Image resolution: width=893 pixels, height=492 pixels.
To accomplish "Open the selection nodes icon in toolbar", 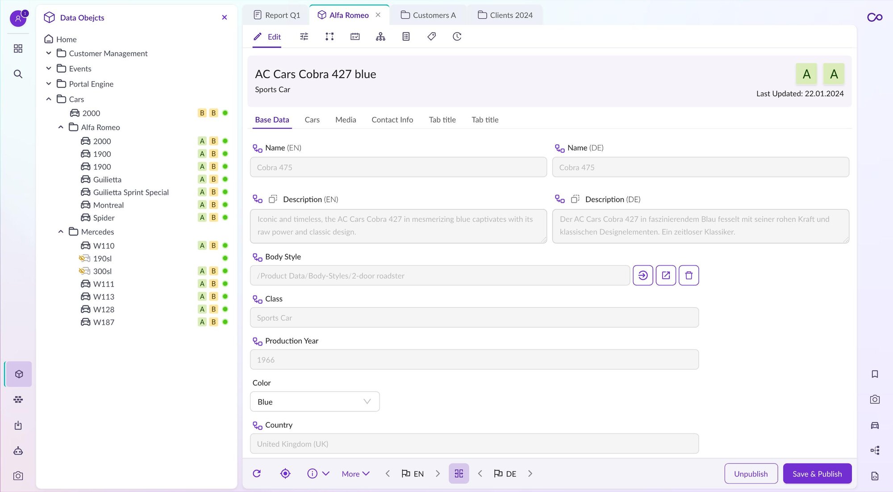I will tap(330, 37).
